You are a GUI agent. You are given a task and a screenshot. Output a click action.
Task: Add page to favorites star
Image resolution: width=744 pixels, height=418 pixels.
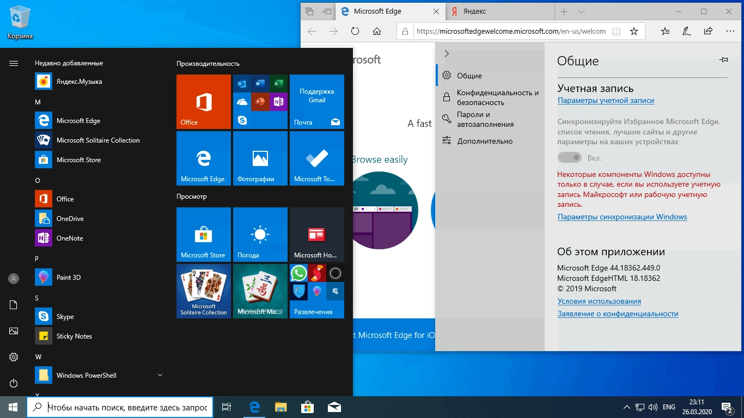pos(634,32)
